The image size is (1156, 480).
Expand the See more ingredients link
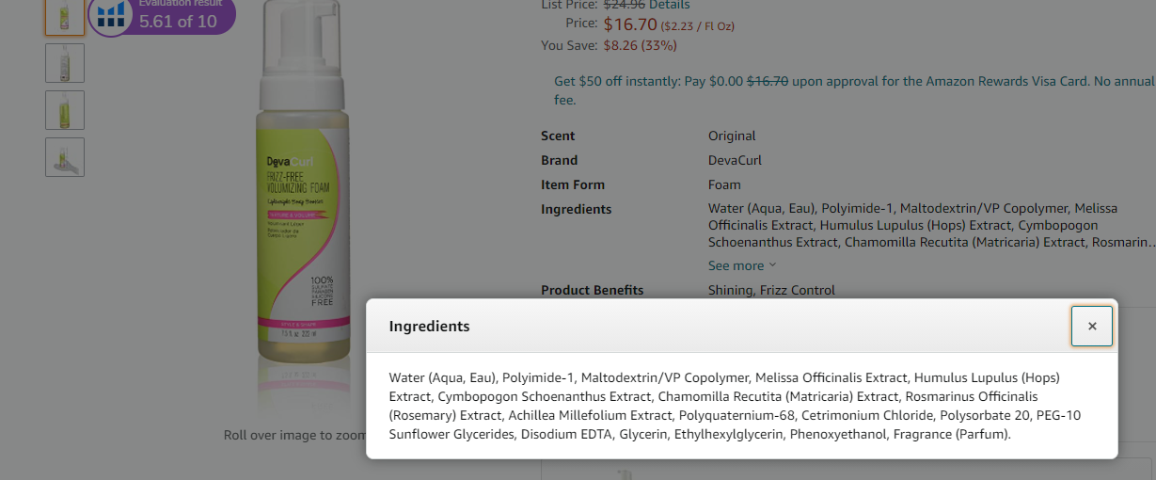pos(742,265)
